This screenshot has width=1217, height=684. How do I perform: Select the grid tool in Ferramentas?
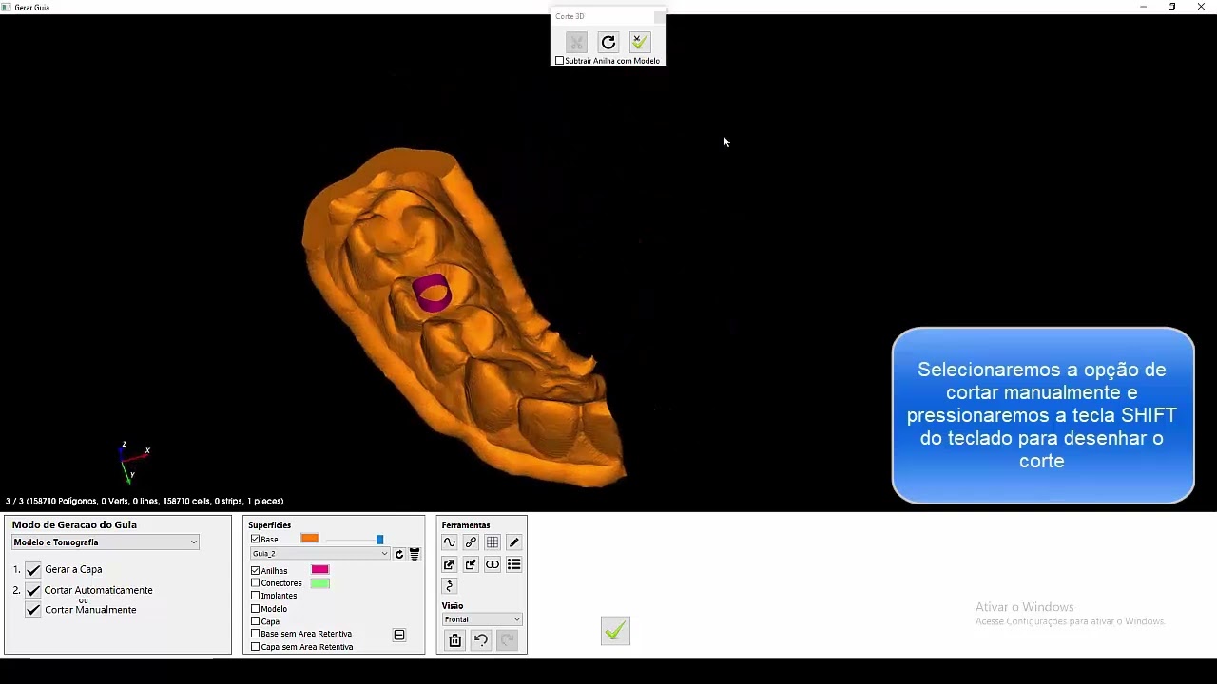(493, 542)
